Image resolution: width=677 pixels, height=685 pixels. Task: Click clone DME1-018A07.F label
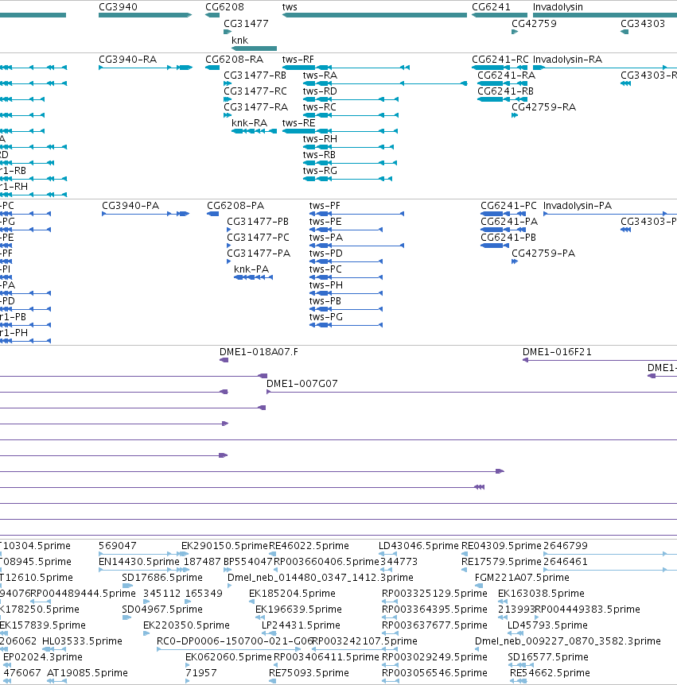pyautogui.click(x=259, y=352)
